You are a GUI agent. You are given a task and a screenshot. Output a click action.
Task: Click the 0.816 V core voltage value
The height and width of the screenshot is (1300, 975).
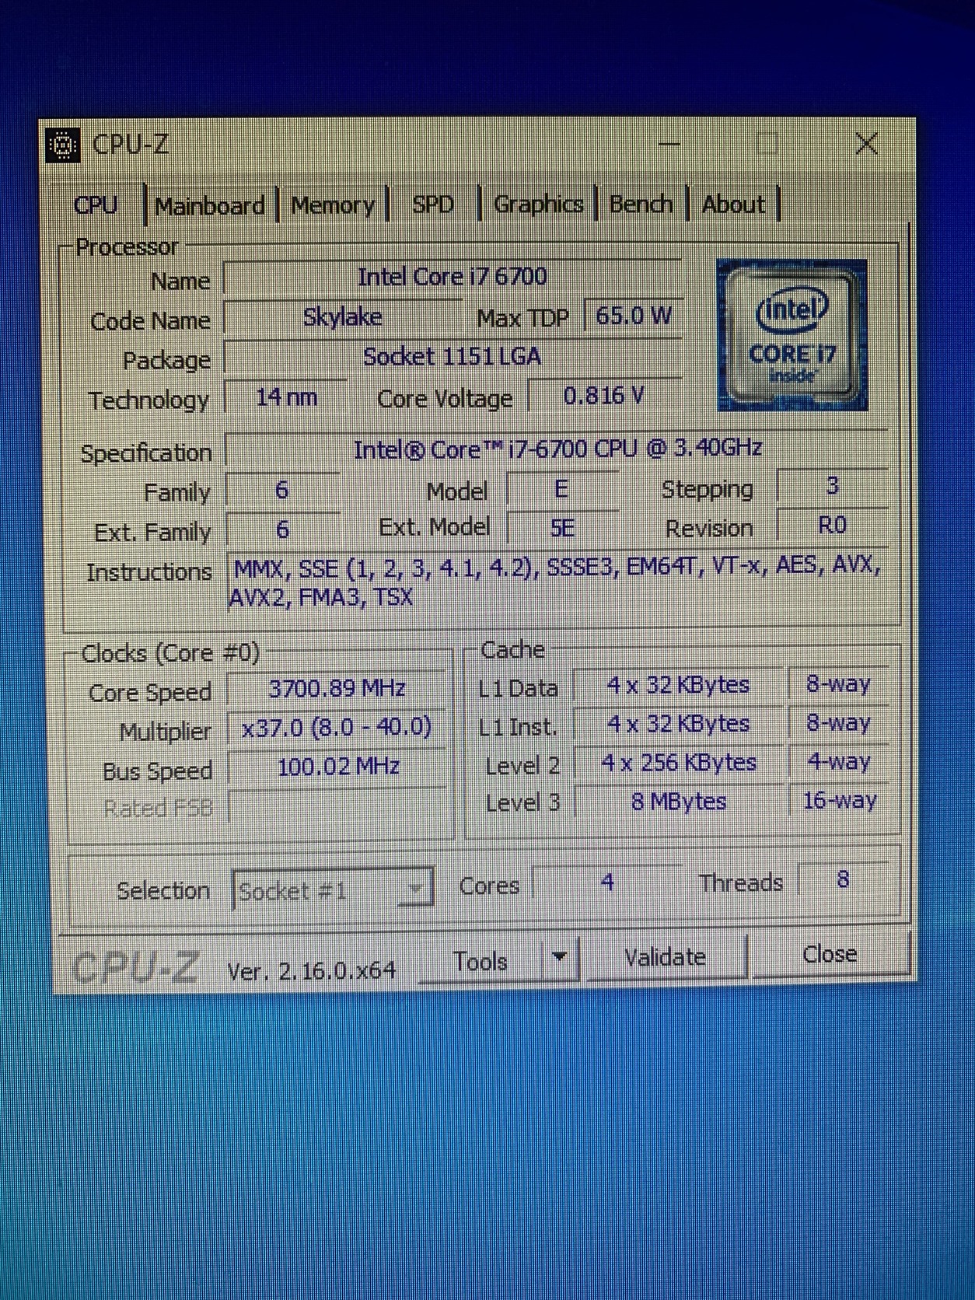click(604, 397)
